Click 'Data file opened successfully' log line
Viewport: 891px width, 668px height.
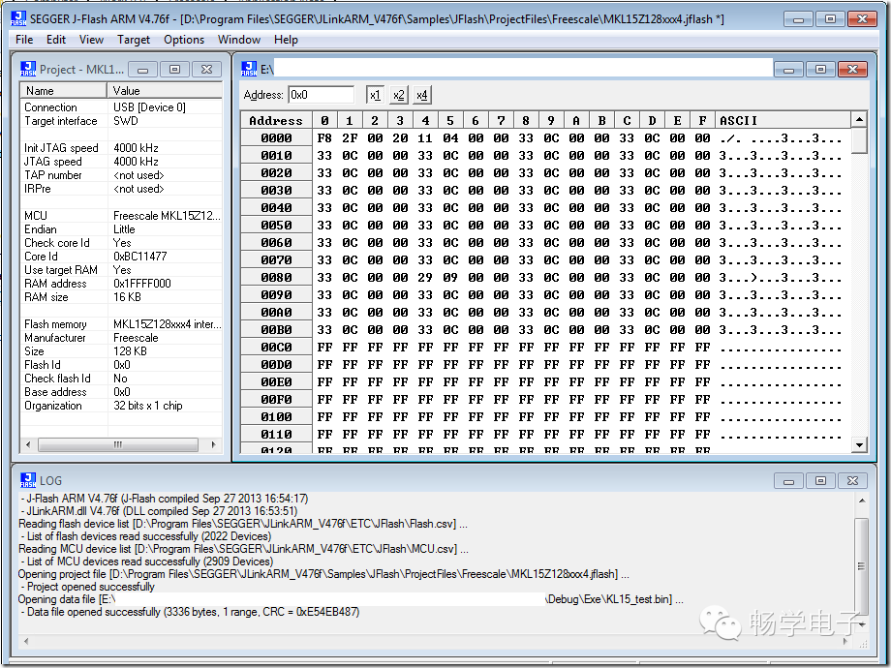[x=189, y=612]
